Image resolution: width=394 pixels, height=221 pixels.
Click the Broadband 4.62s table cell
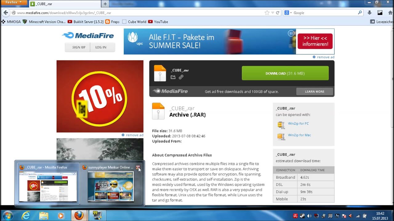(304, 177)
